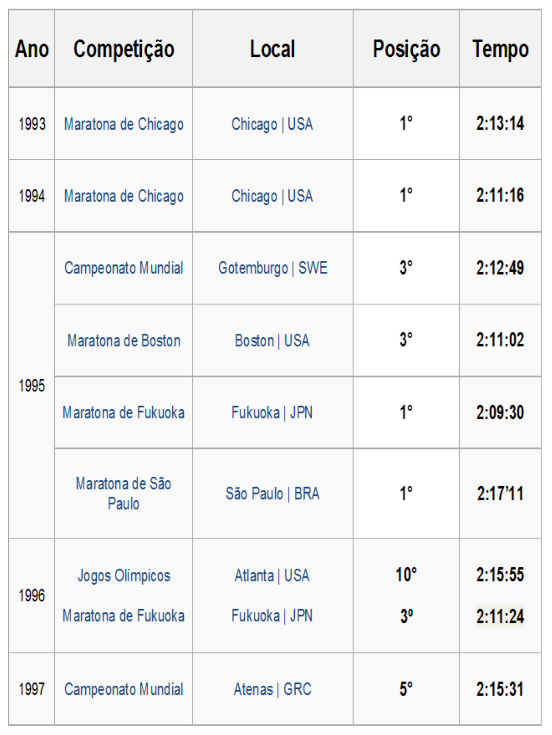This screenshot has width=552, height=735.
Task: Select the 10° position cell
Action: coord(406,575)
